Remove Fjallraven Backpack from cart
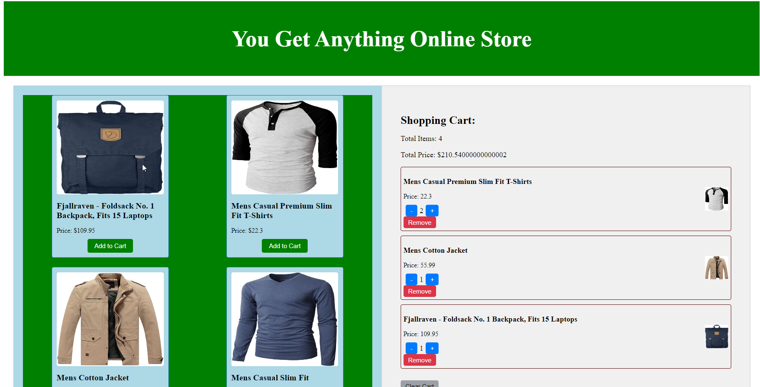This screenshot has width=760, height=387. pos(419,360)
